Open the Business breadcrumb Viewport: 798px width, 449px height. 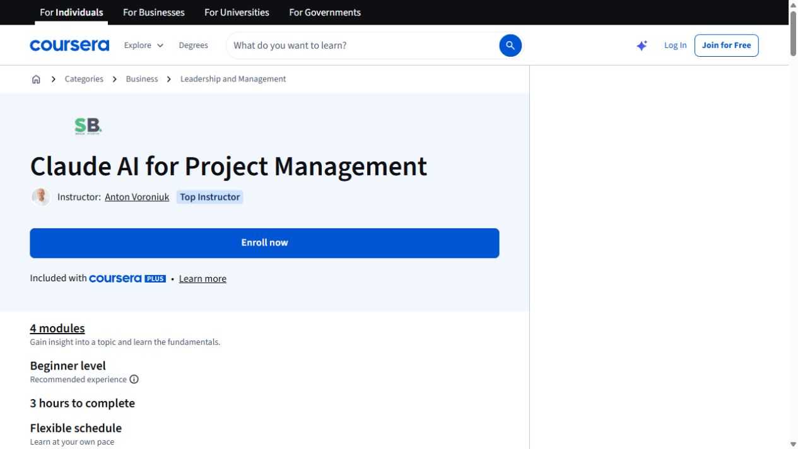142,79
